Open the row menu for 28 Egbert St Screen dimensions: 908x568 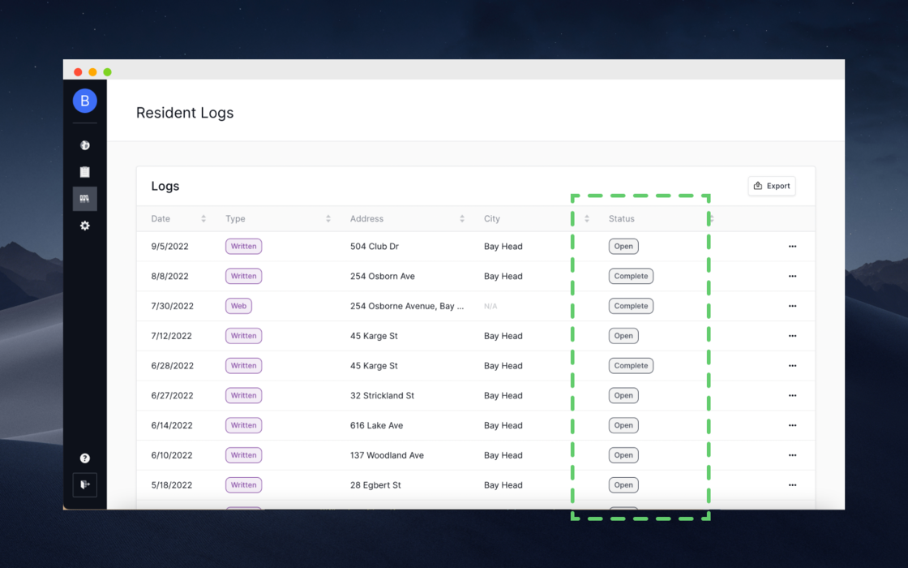point(792,484)
